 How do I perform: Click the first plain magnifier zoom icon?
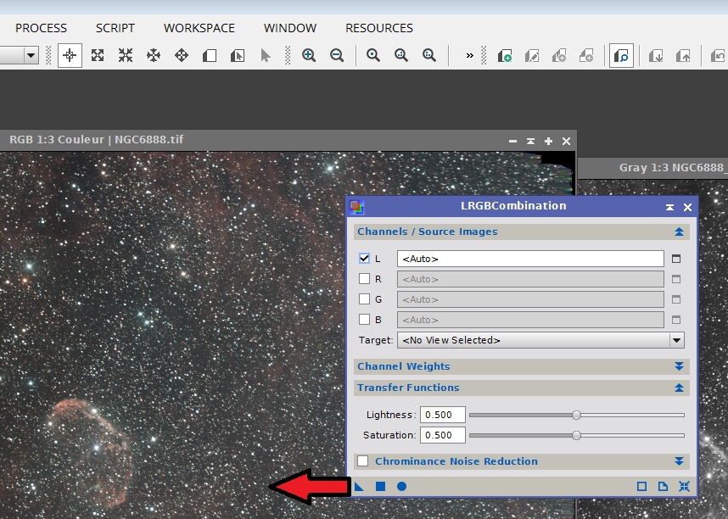(373, 56)
